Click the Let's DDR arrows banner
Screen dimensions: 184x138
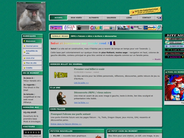tap(174, 50)
